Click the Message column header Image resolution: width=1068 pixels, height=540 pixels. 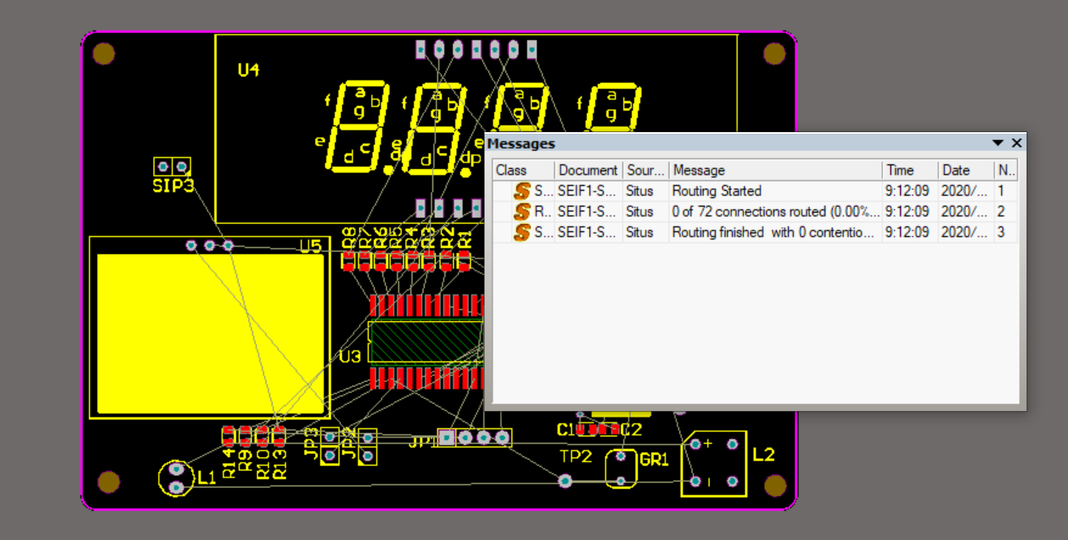tap(775, 170)
